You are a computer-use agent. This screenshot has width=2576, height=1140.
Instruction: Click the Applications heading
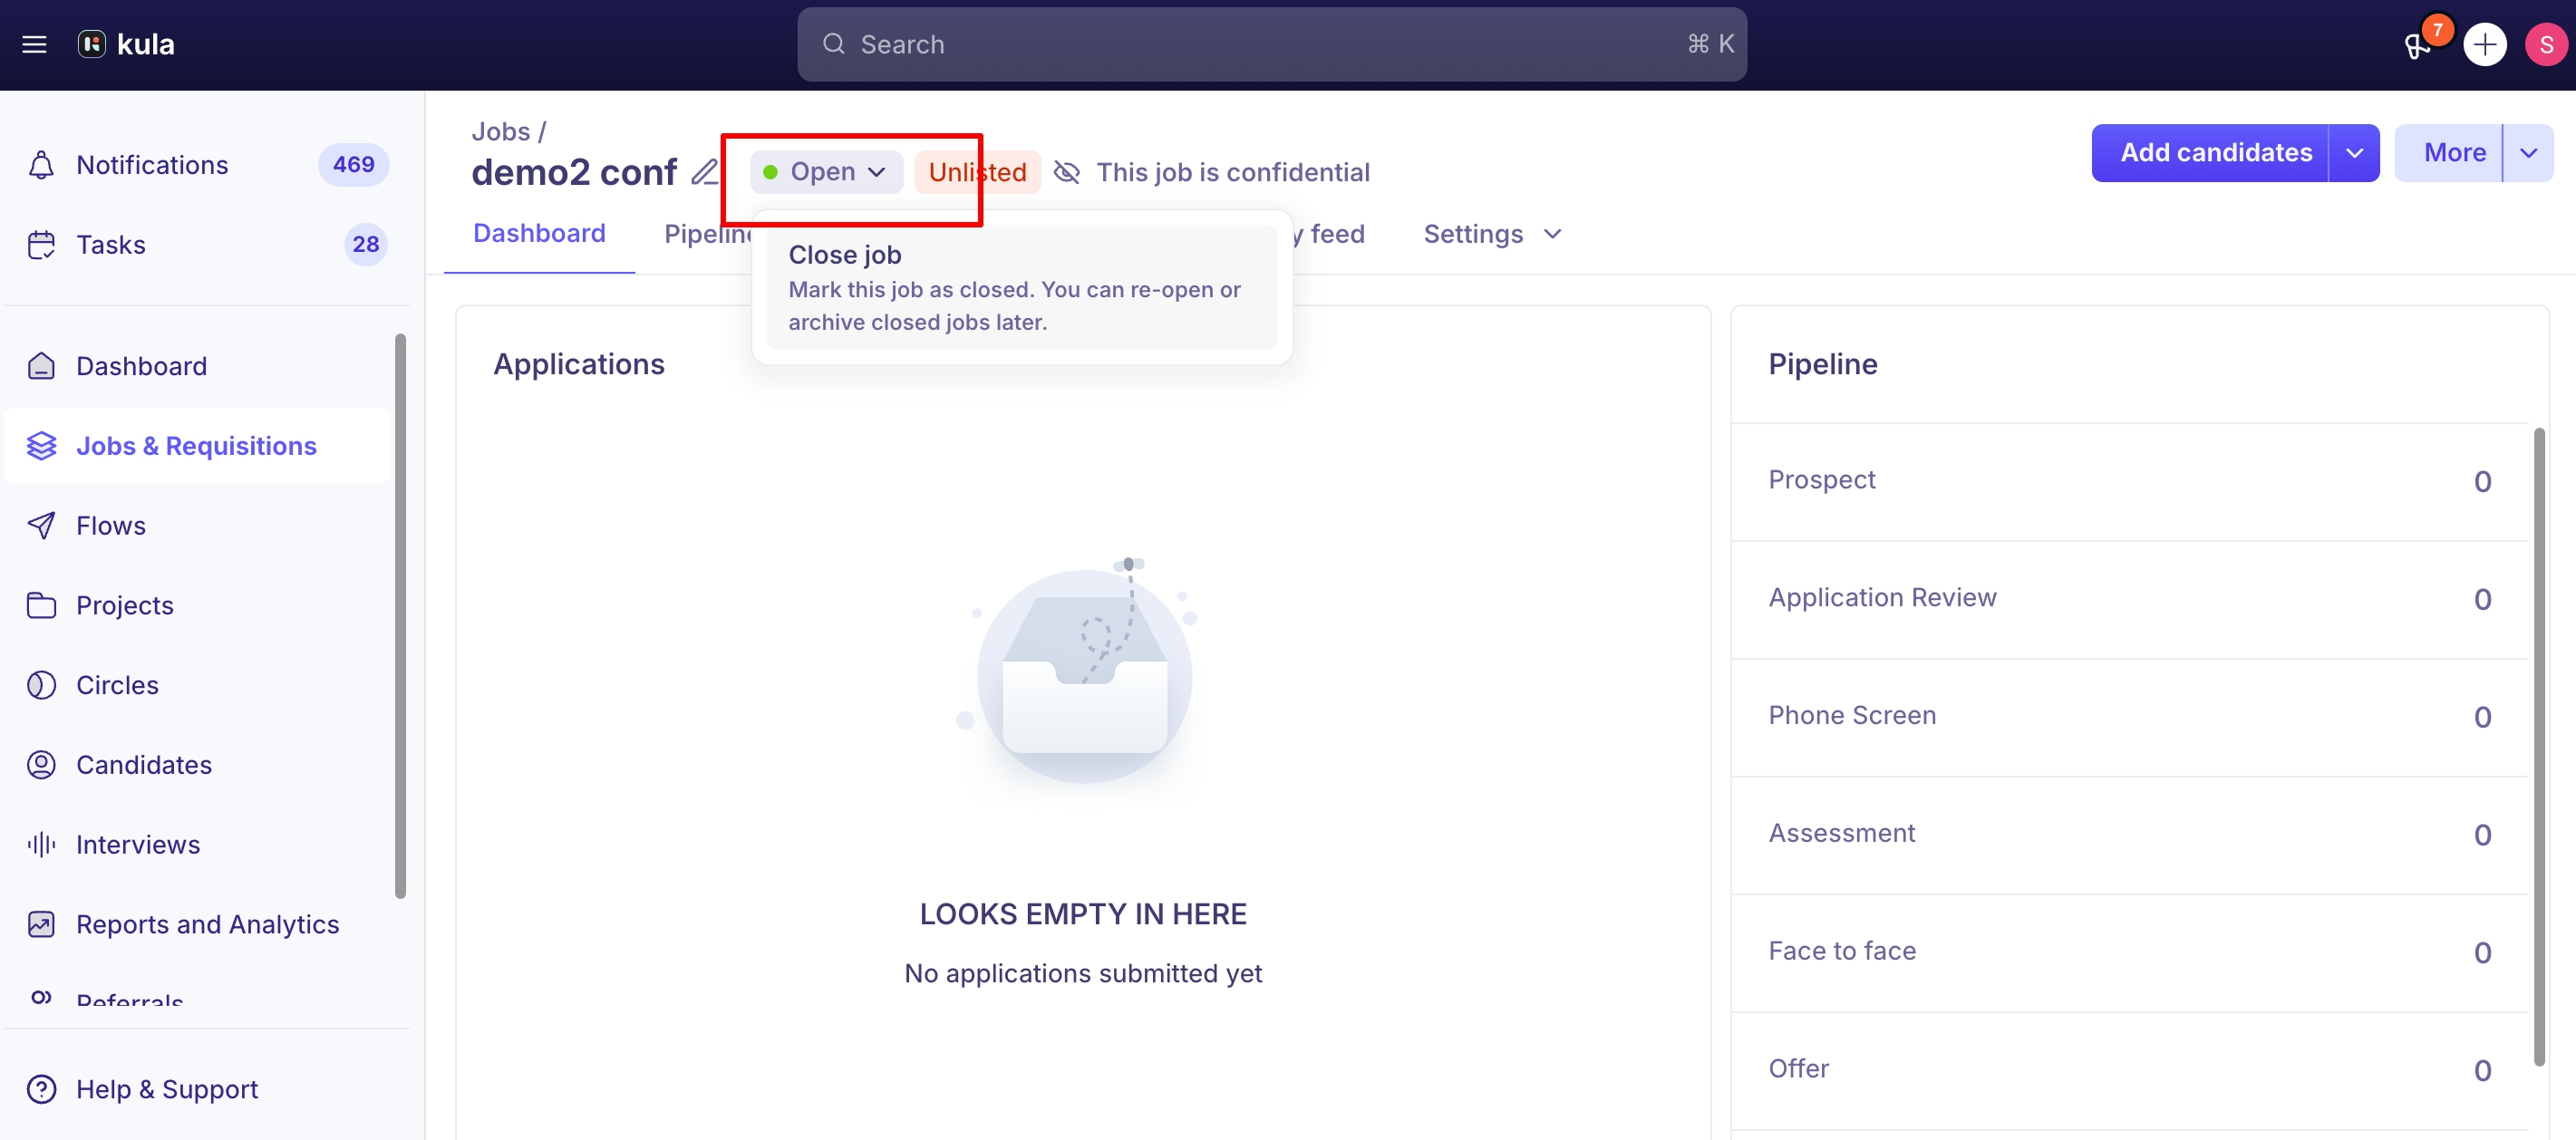point(579,364)
